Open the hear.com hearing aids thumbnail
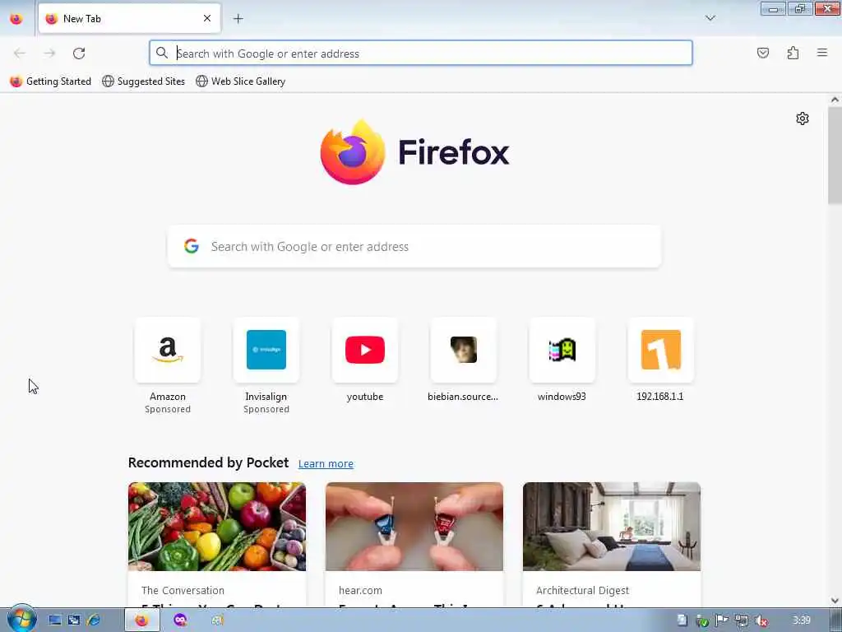The width and height of the screenshot is (842, 632). coord(414,527)
